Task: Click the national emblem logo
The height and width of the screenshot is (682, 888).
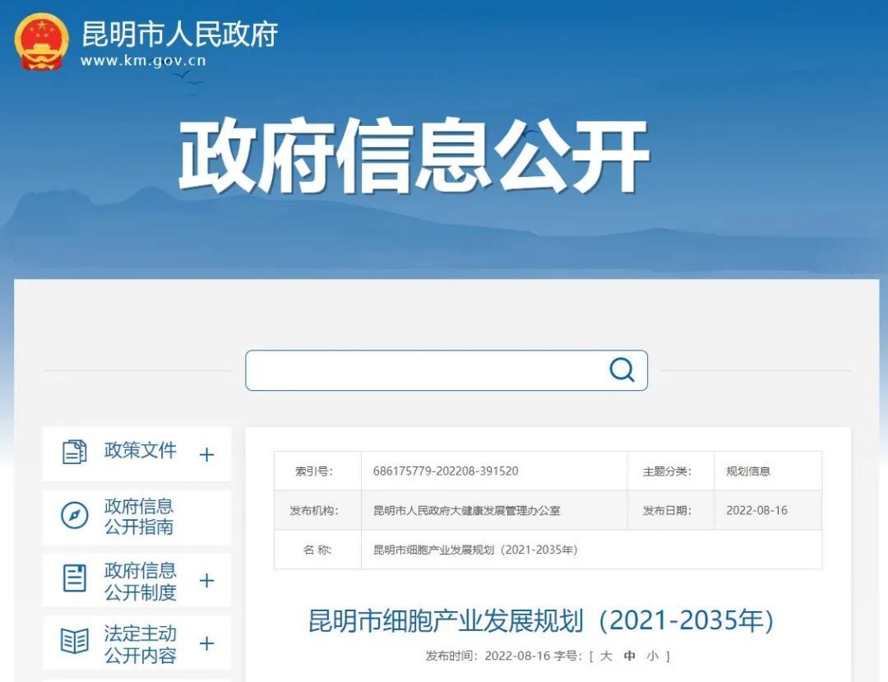Action: [x=41, y=41]
